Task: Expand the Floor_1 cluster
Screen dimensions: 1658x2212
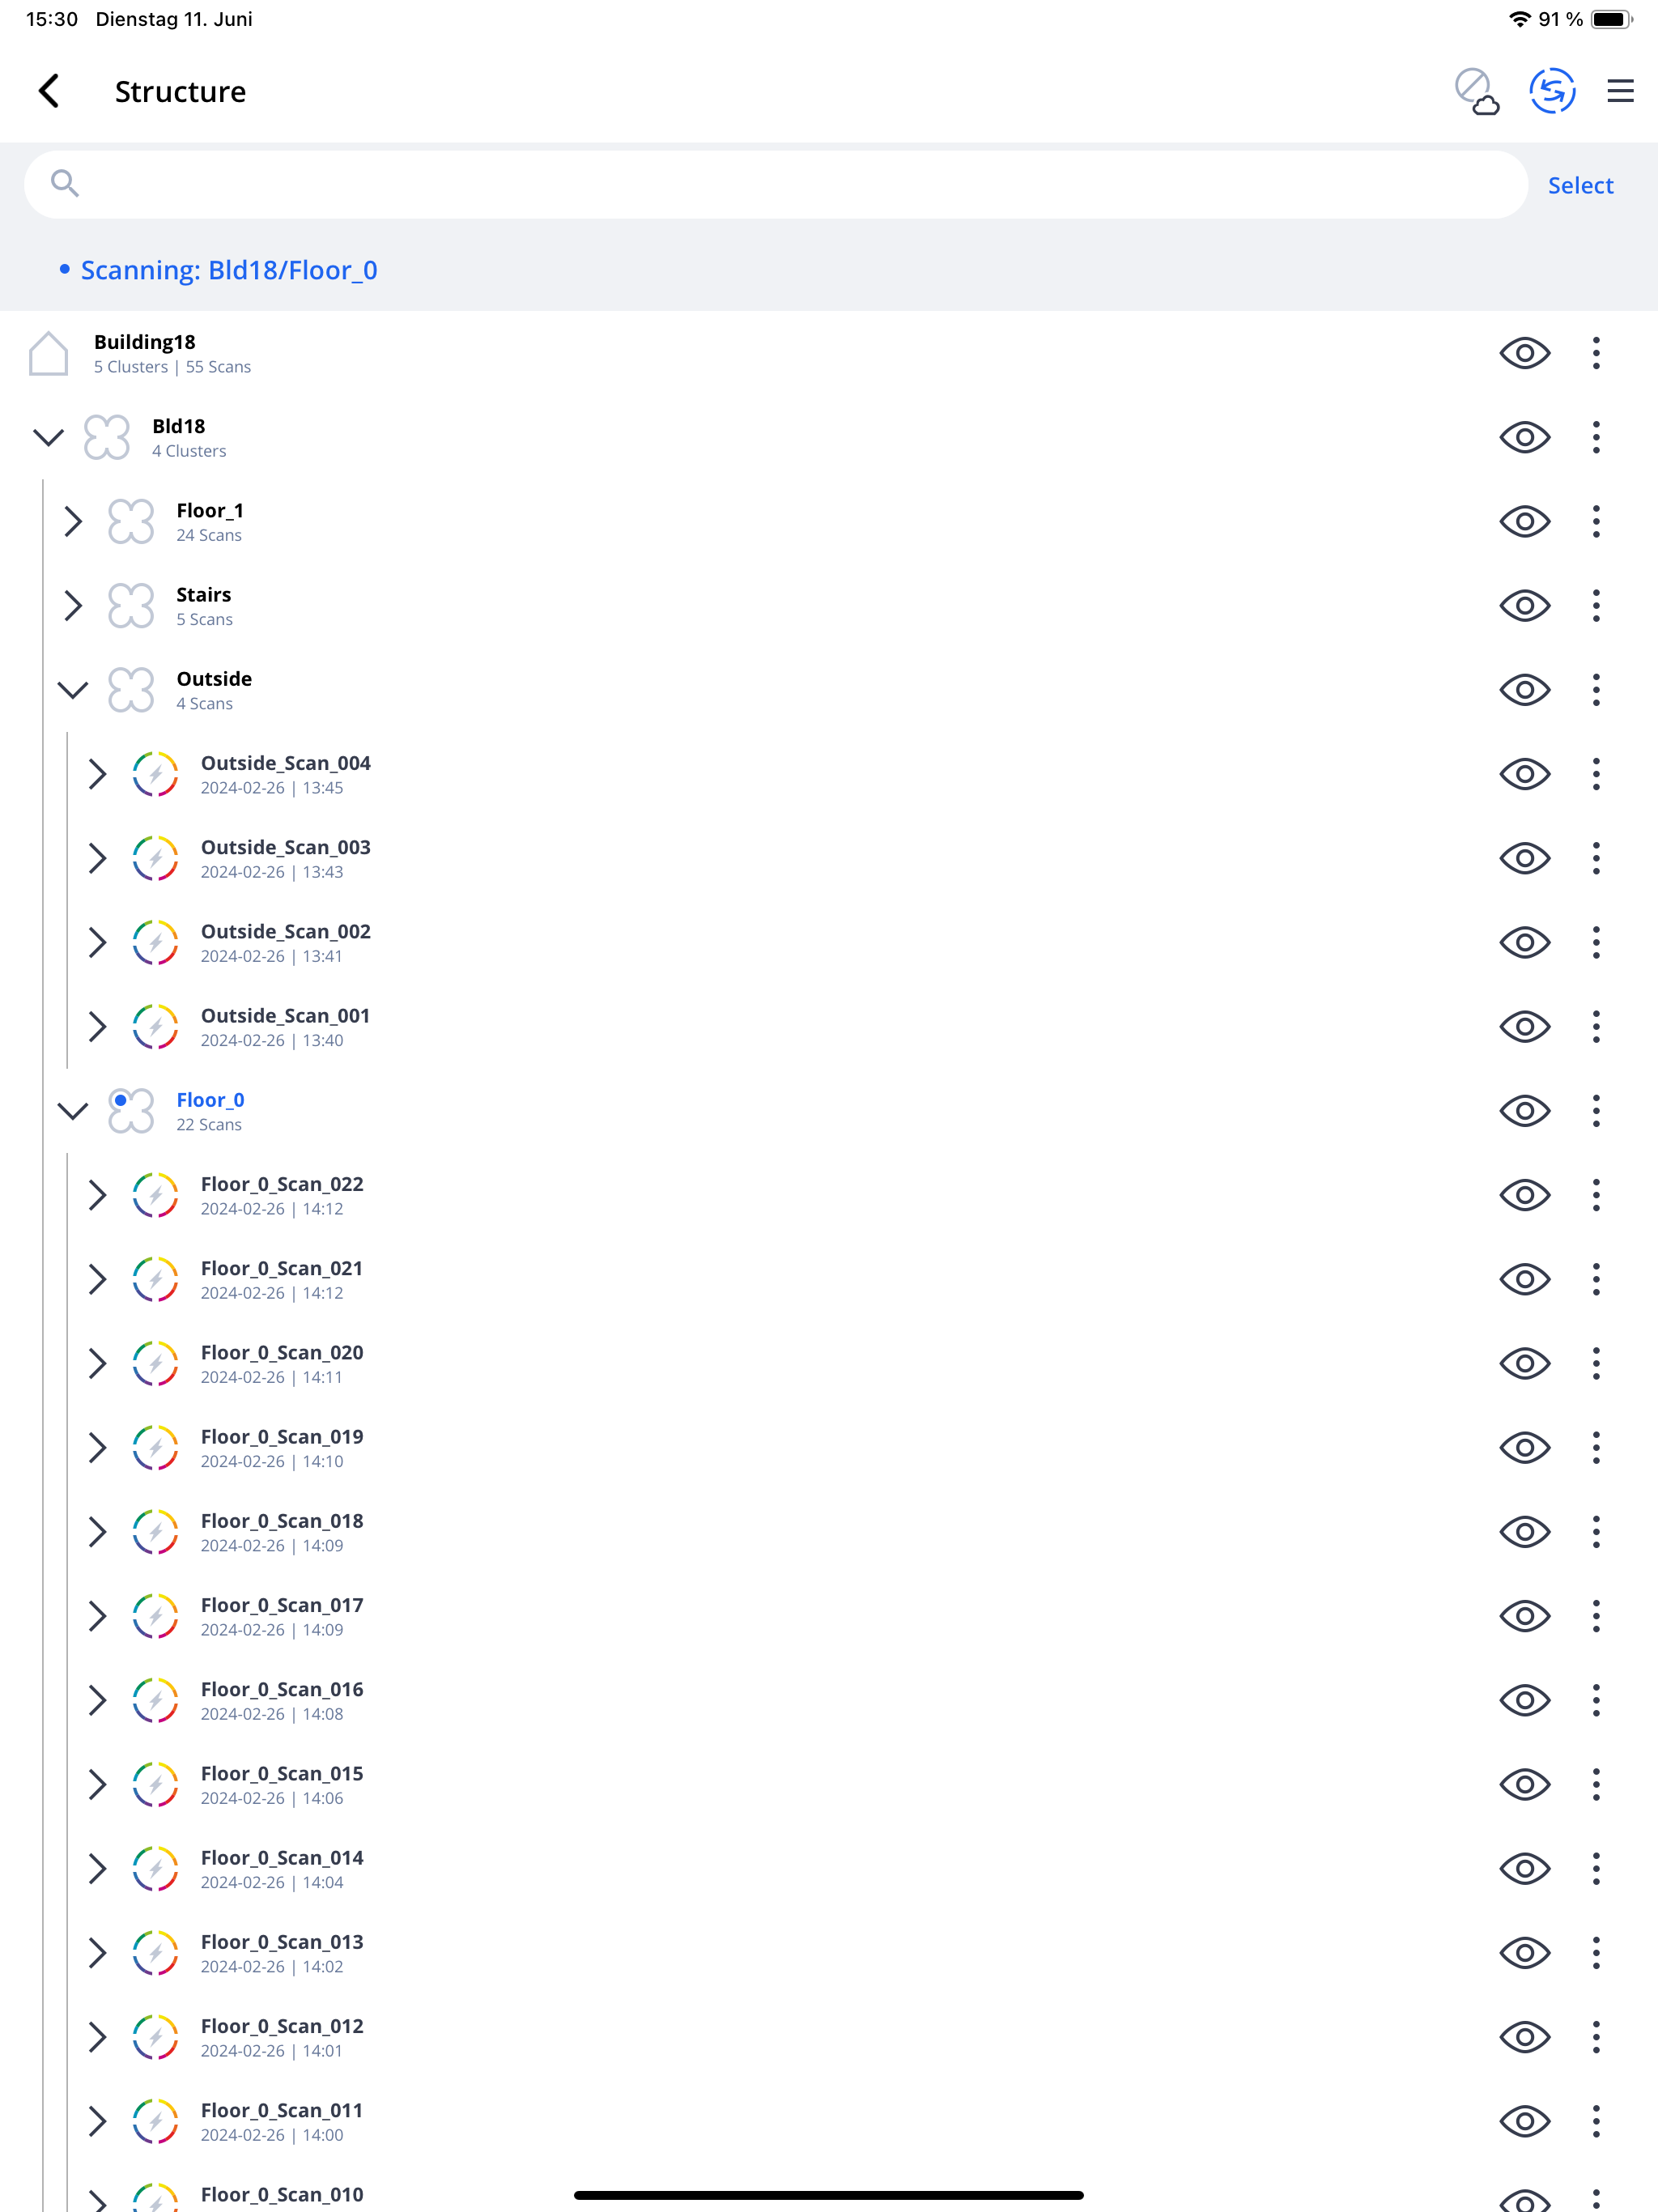Action: click(73, 521)
